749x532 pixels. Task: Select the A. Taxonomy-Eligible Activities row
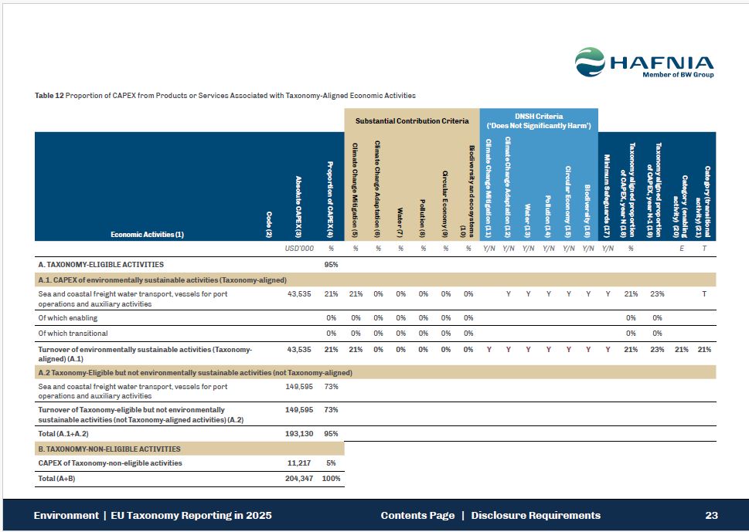point(100,265)
